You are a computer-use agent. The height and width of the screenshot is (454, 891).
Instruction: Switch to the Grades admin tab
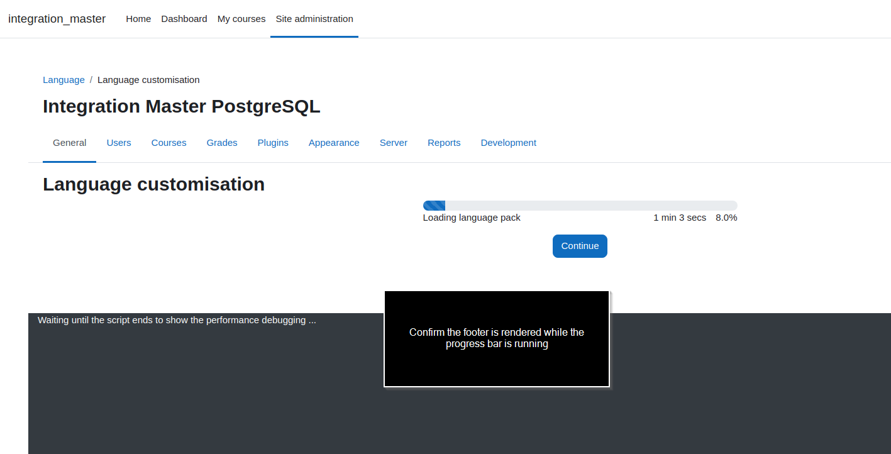(222, 143)
